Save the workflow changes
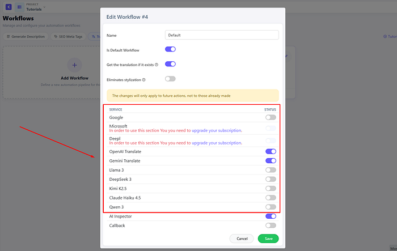This screenshot has width=397, height=251. (x=268, y=239)
